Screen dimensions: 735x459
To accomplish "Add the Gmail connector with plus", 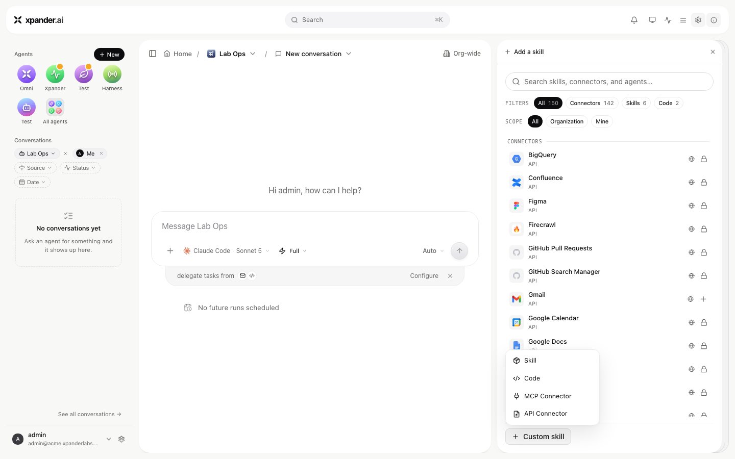I will point(703,299).
